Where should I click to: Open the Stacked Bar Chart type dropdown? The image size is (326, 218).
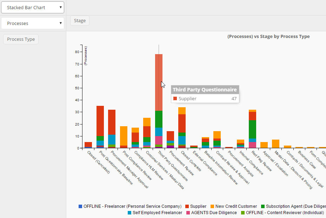33,7
